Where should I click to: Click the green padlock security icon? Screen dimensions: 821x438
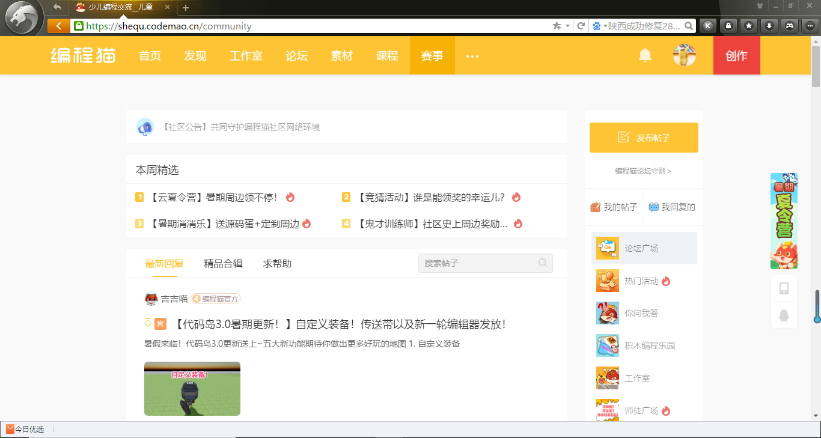(78, 26)
